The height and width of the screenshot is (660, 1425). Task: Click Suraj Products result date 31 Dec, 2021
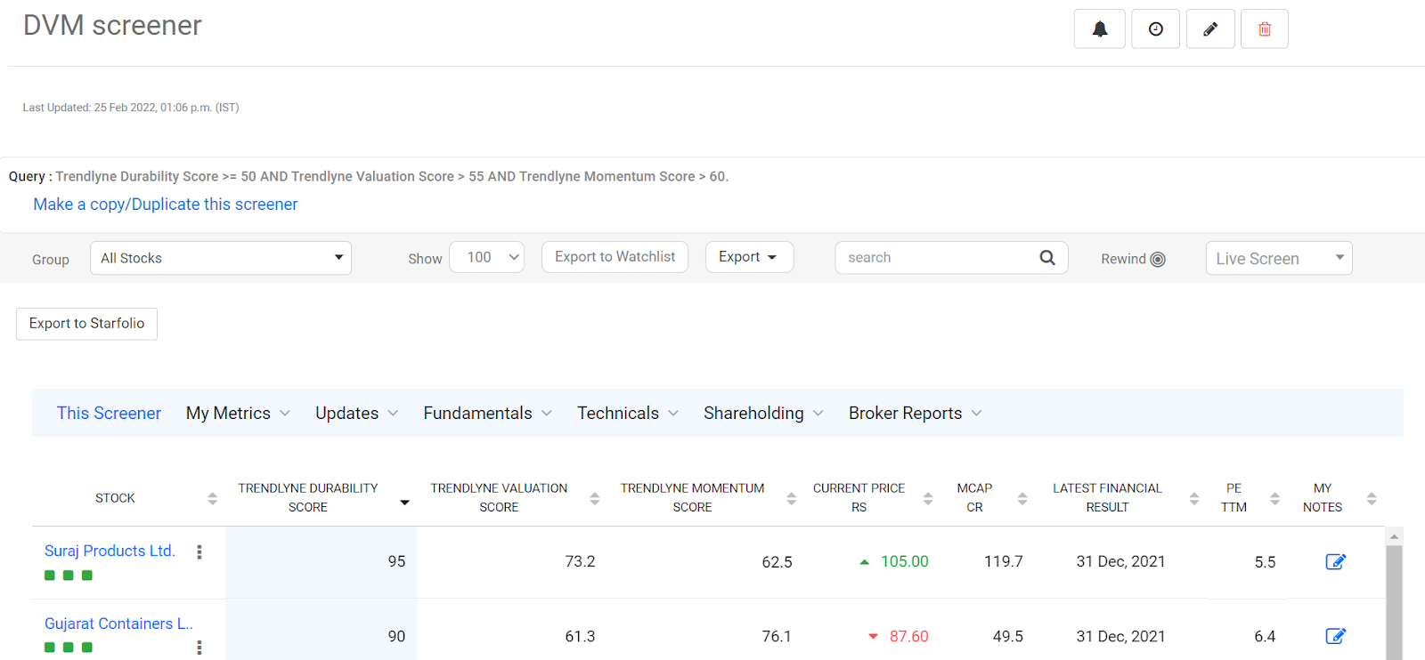1120,561
